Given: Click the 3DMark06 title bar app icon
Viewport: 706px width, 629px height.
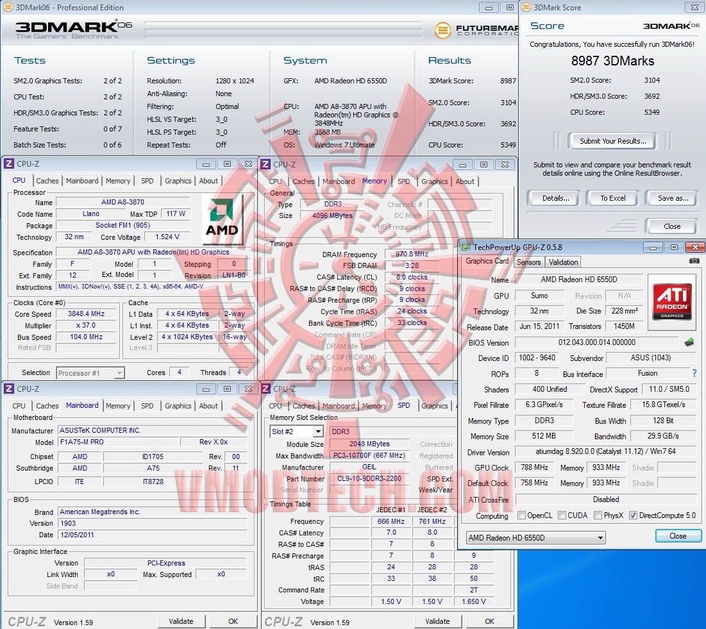Looking at the screenshot, I should tap(8, 7).
